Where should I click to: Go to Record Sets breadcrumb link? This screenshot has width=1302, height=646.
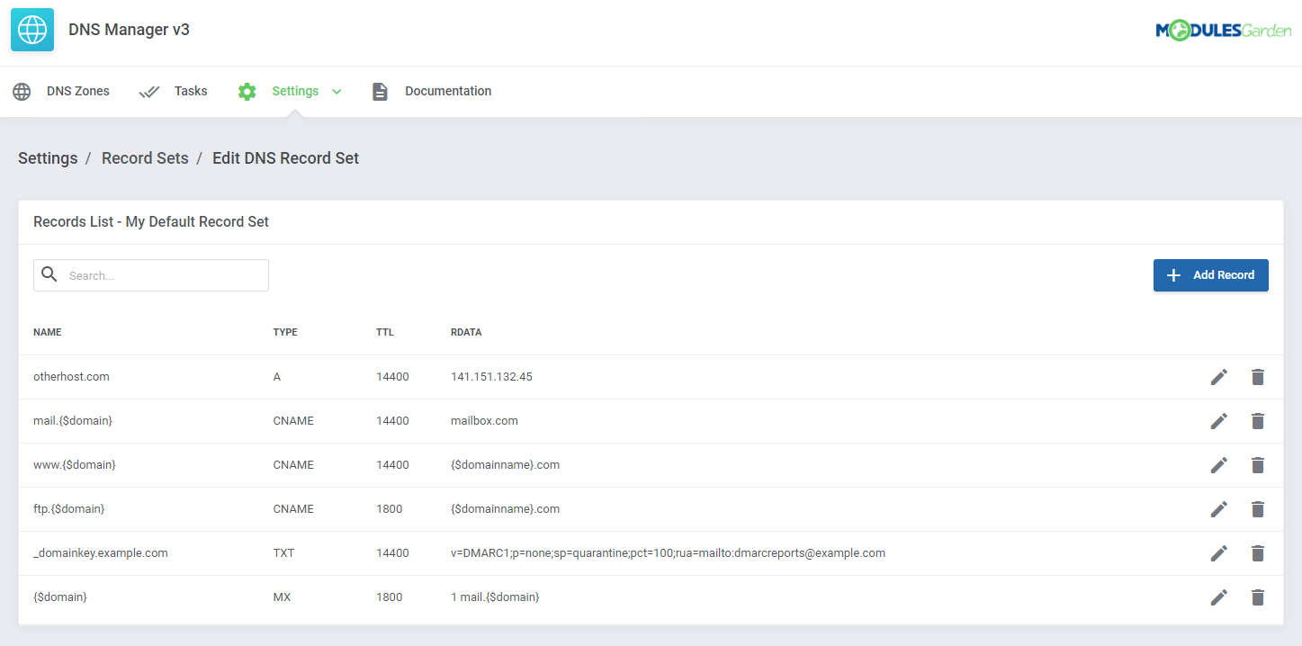point(145,158)
